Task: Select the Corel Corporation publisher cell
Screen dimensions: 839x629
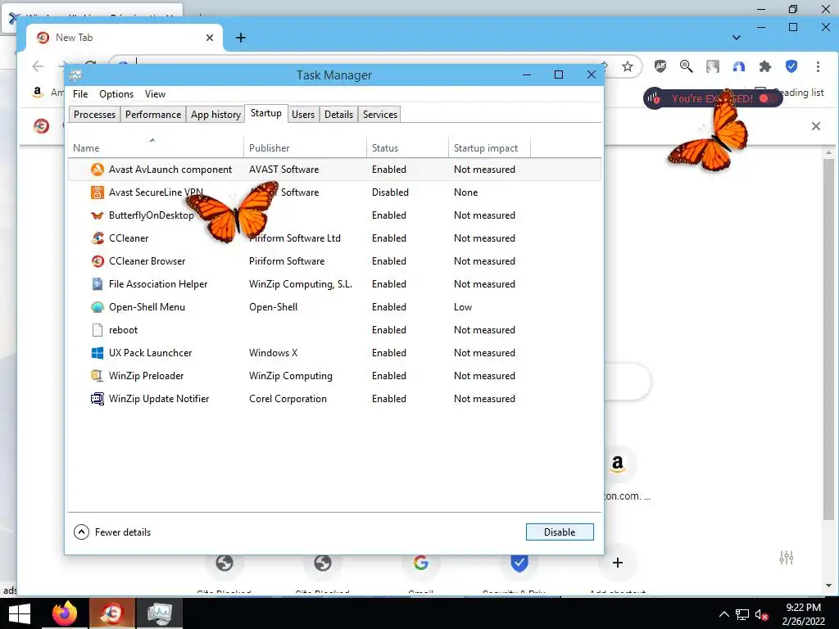Action: click(x=288, y=399)
